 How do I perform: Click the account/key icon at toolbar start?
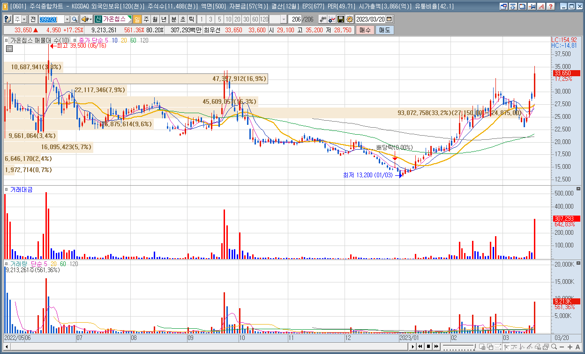point(8,19)
